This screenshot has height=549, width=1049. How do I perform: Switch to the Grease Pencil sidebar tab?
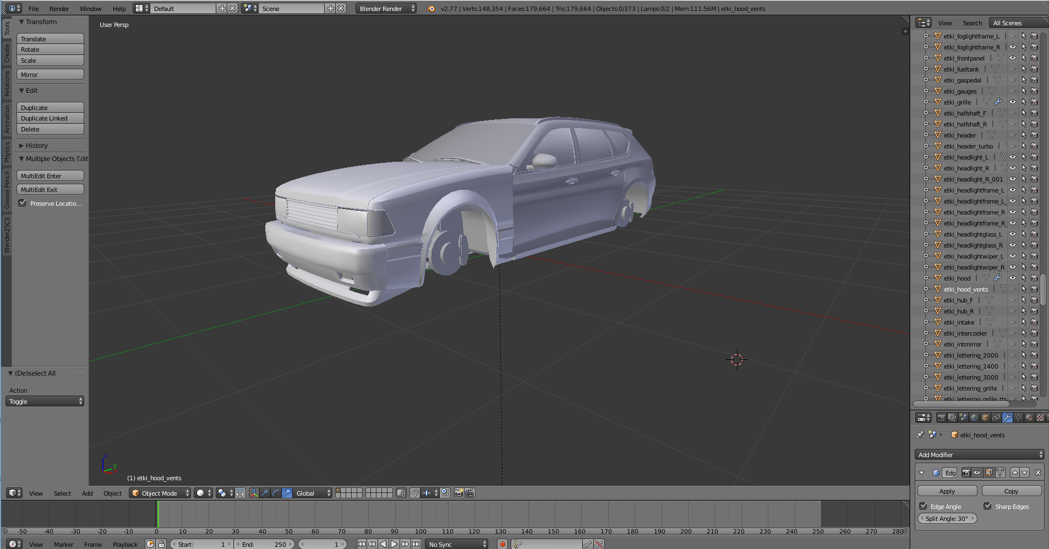click(7, 190)
